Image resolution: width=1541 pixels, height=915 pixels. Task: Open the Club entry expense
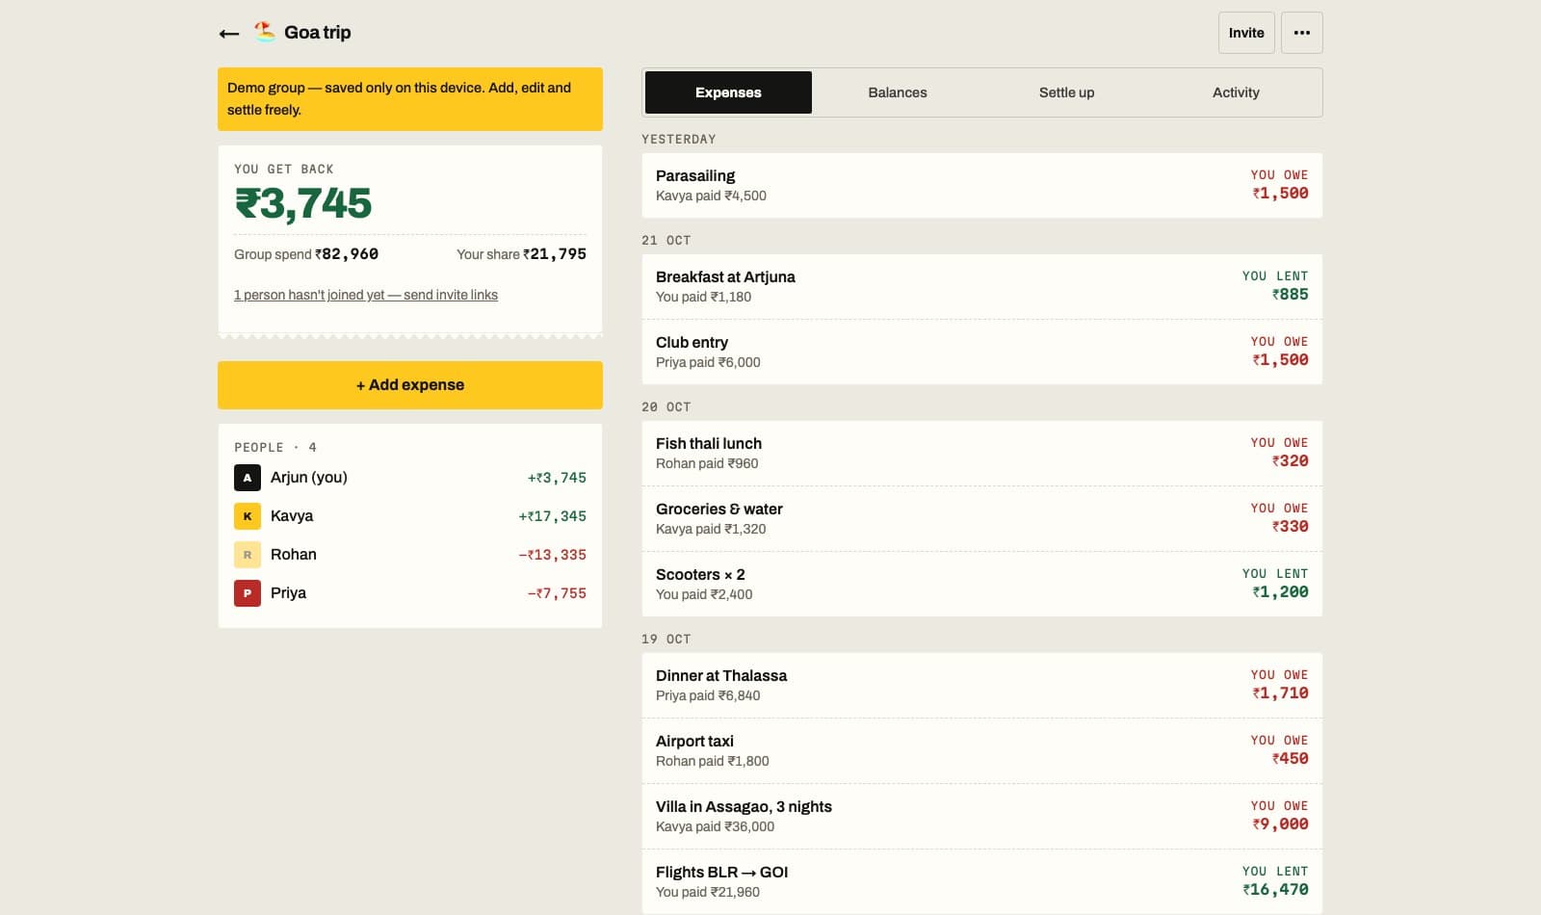pyautogui.click(x=981, y=352)
